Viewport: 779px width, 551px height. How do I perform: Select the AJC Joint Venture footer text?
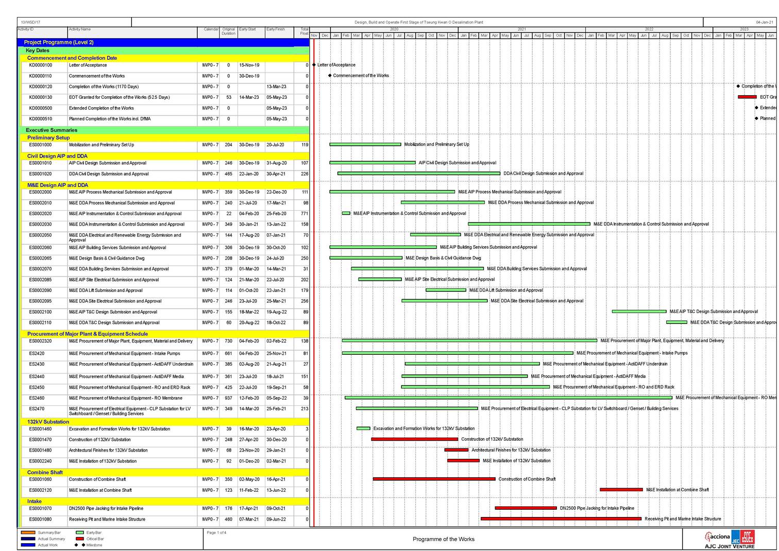pyautogui.click(x=730, y=546)
